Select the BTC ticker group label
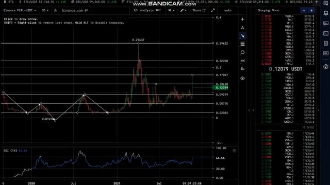Viewport: 330px width, 185px height. click(9, 2)
